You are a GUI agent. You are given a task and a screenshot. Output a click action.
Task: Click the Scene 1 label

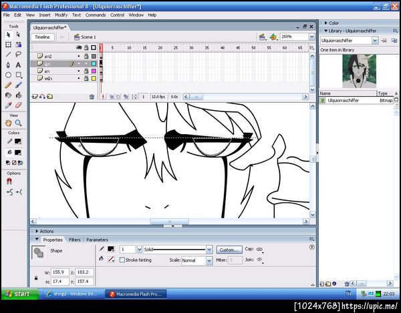88,37
